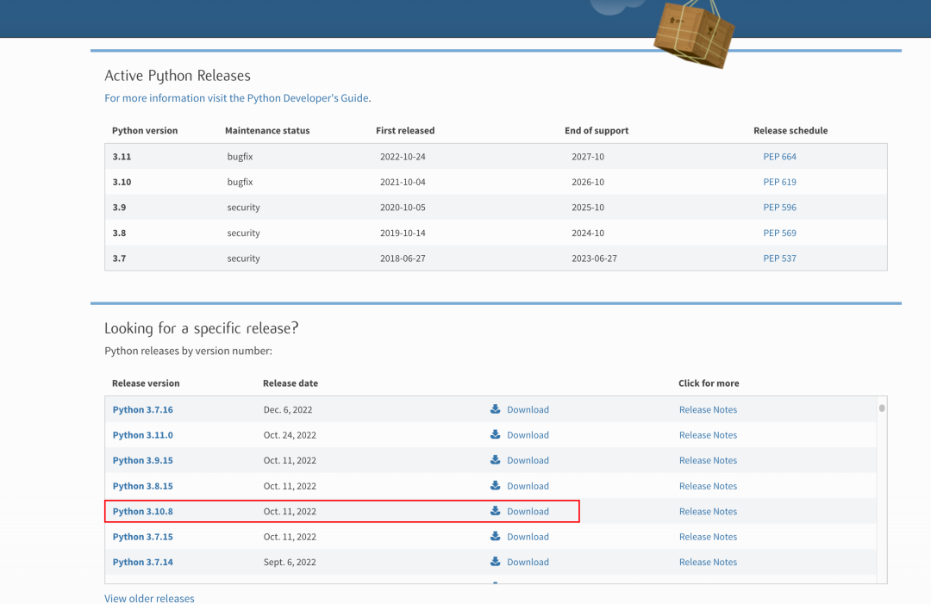This screenshot has width=931, height=604.
Task: View Release Notes for Python 3.10.8
Action: pos(708,512)
